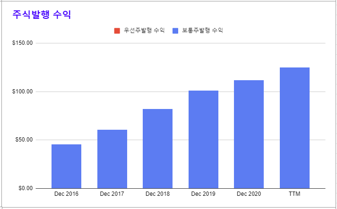Image resolution: width=337 pixels, height=209 pixels.
Task: Select the Dec 2019 bar
Action: click(x=203, y=140)
